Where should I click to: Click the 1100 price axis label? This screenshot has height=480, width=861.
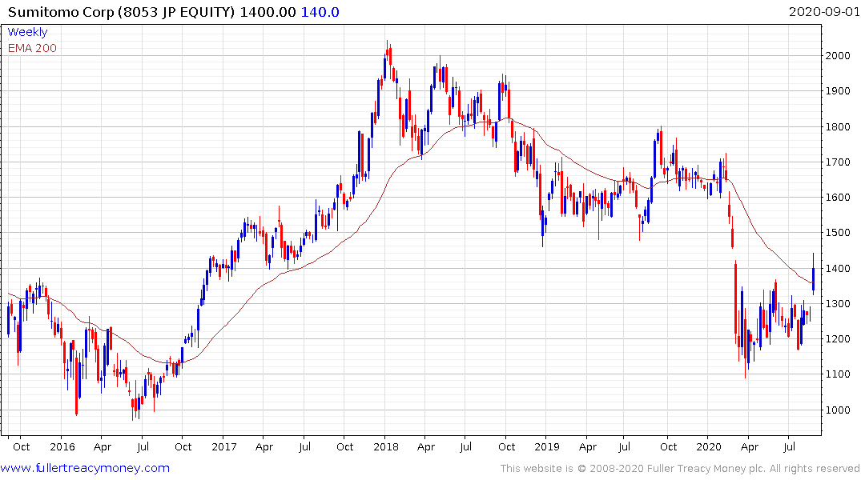coord(838,374)
